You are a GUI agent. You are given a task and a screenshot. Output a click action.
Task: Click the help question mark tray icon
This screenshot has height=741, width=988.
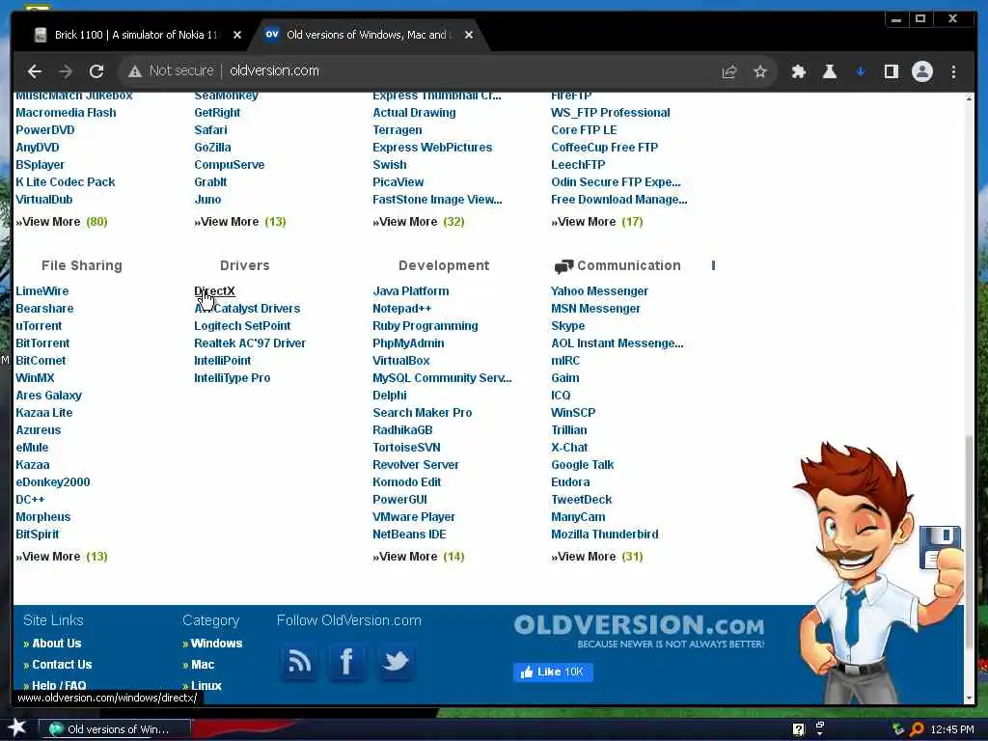click(x=798, y=729)
